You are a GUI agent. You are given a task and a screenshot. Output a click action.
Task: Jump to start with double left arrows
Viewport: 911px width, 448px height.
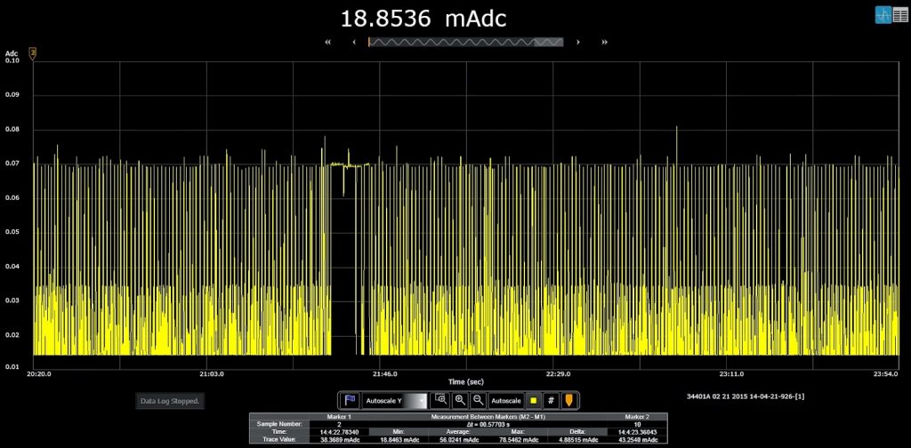point(328,42)
